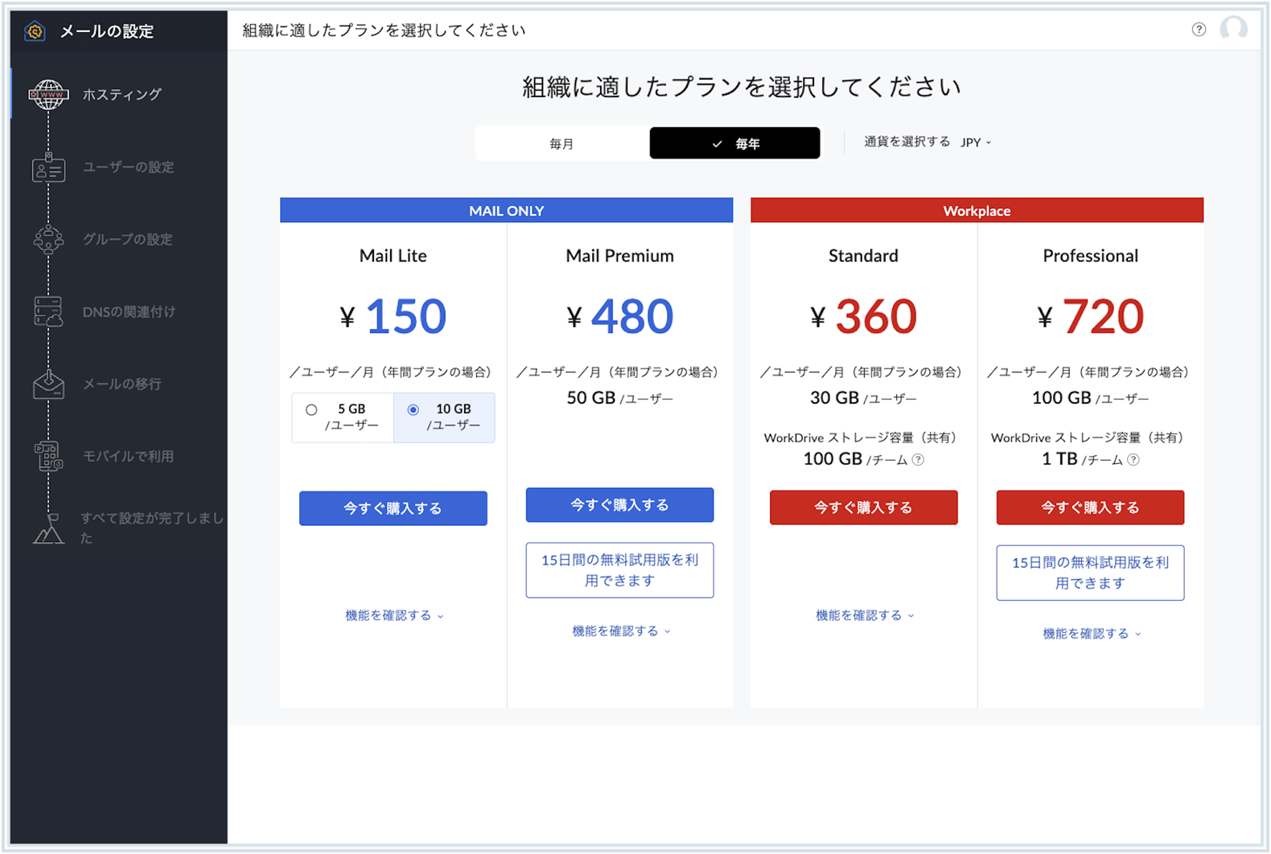Click the hosting globe icon
The height and width of the screenshot is (854, 1271).
pyautogui.click(x=48, y=95)
